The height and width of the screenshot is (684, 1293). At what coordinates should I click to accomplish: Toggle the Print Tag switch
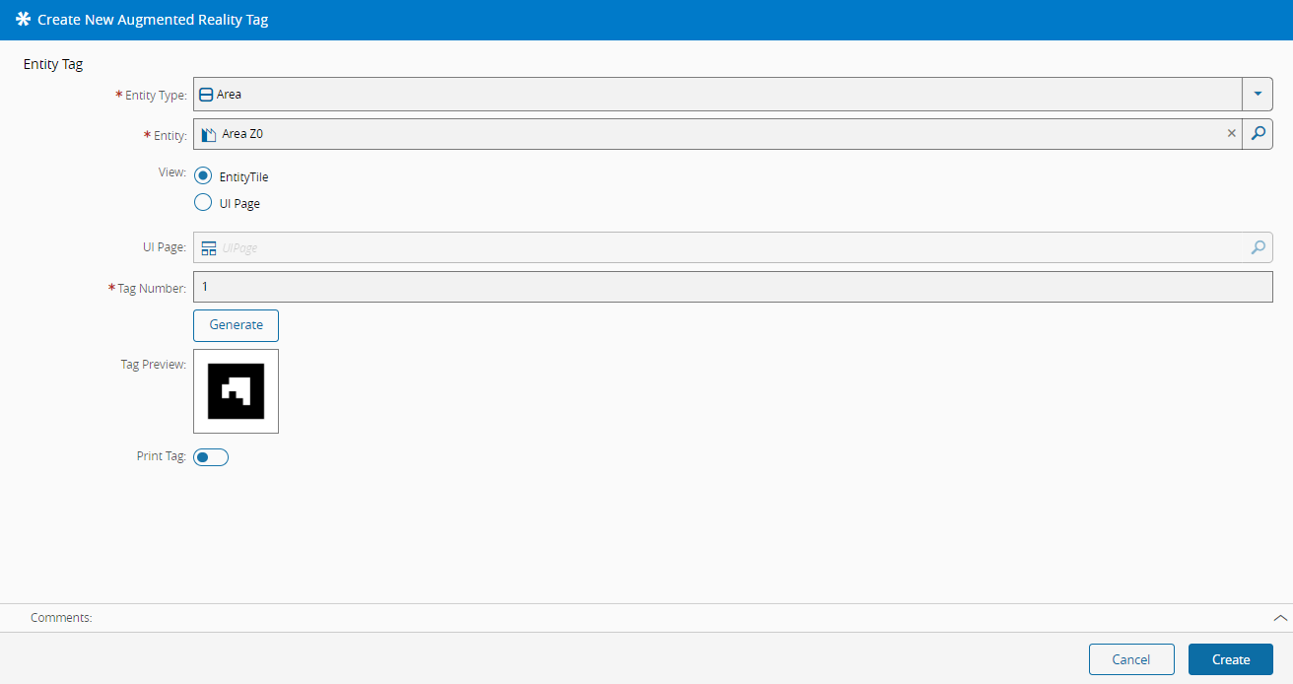click(x=211, y=457)
